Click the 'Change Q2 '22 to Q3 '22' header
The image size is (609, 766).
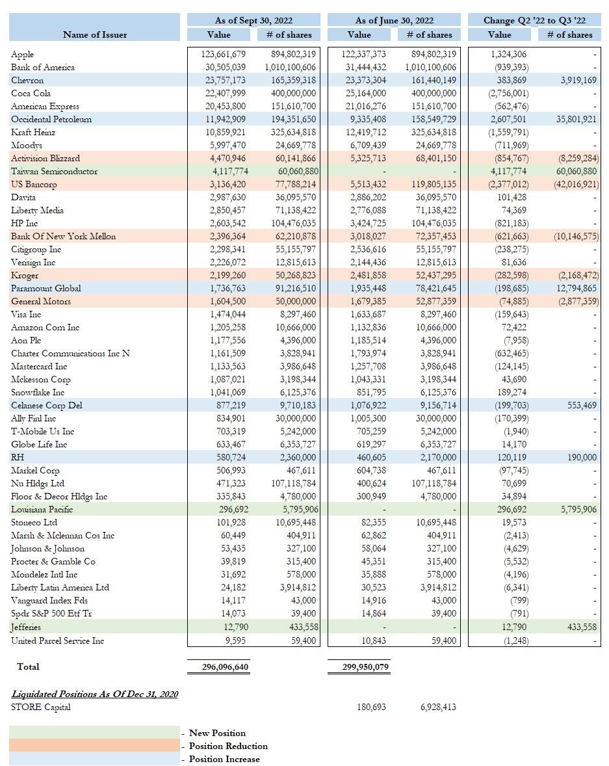pyautogui.click(x=534, y=20)
